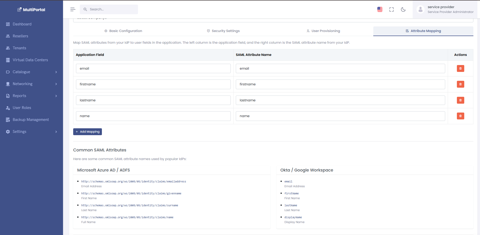Expand the Networking section
Image resolution: width=480 pixels, height=235 pixels.
[22, 84]
